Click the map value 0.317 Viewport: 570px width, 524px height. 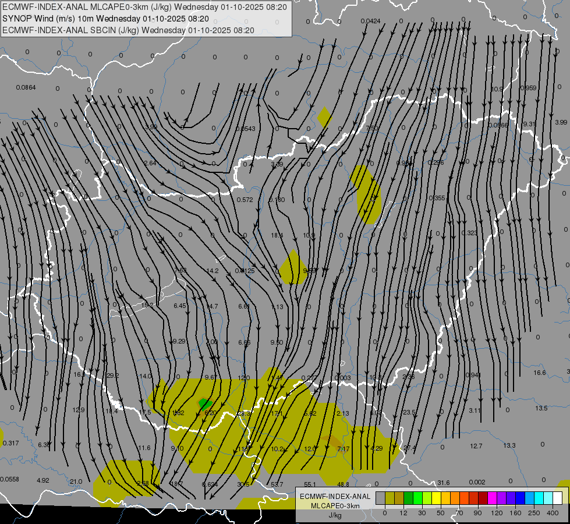[10, 443]
